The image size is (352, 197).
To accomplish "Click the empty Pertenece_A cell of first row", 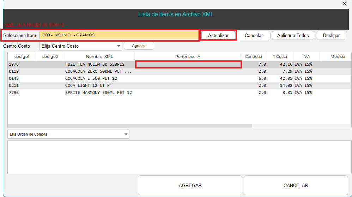I will click(x=188, y=64).
